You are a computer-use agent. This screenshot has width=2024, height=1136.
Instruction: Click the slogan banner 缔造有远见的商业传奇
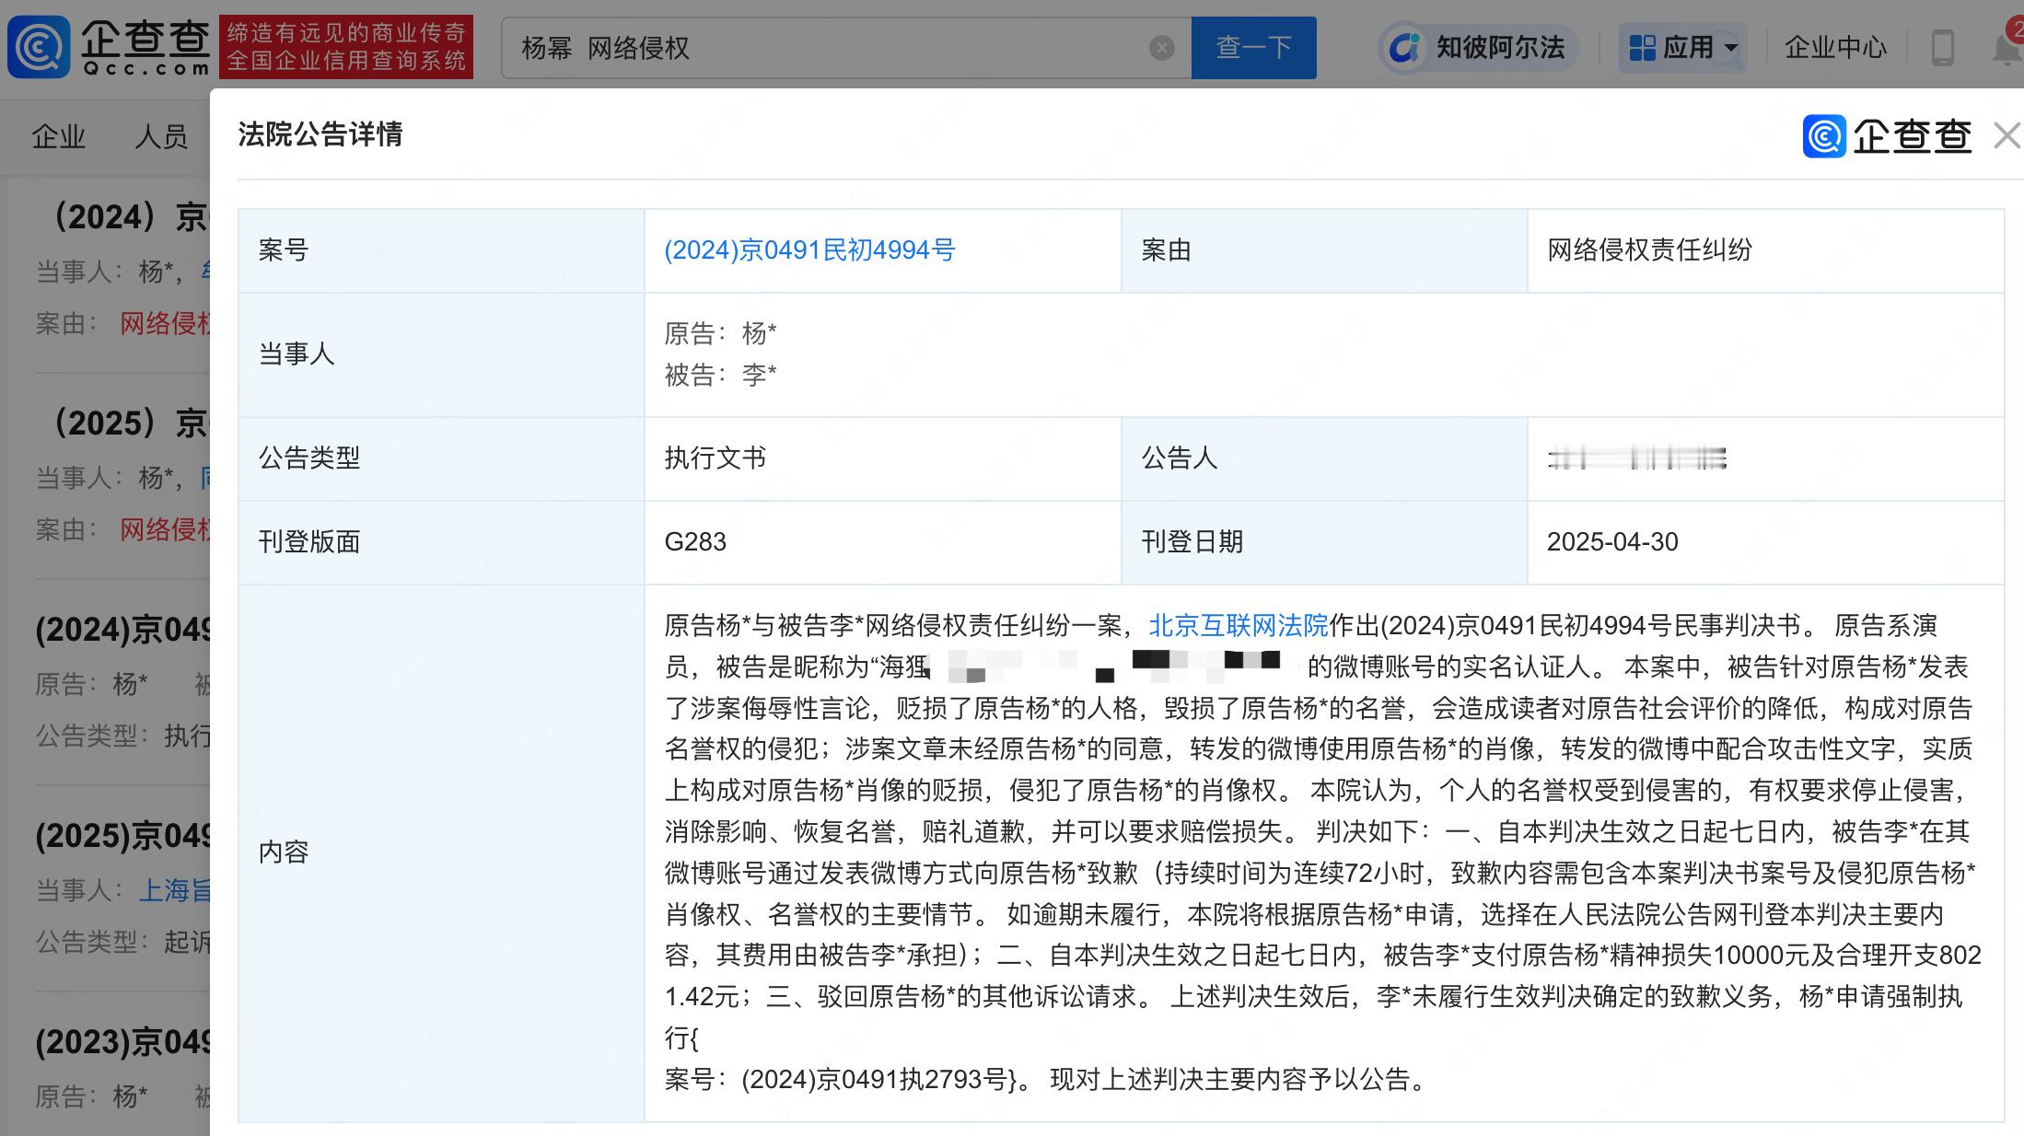(346, 46)
